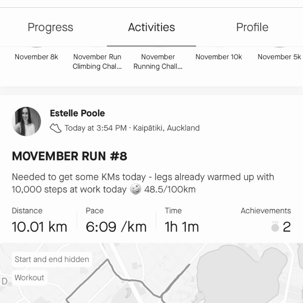
Task: Open the Profile tab
Action: [252, 27]
